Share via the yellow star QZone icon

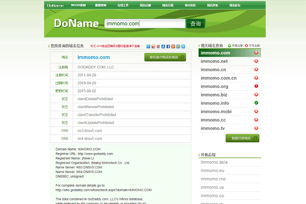click(x=178, y=46)
